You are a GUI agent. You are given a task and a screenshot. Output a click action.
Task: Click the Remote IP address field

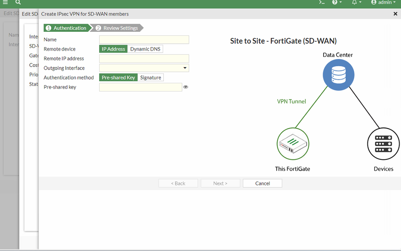[x=144, y=59]
